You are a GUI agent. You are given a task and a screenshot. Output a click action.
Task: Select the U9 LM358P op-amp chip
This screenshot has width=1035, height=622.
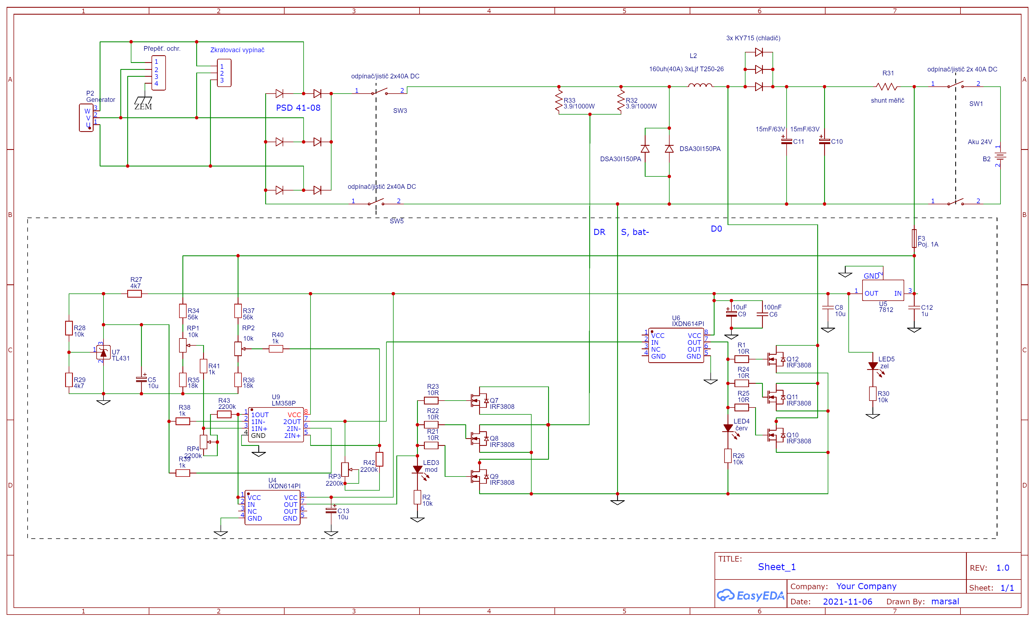276,425
